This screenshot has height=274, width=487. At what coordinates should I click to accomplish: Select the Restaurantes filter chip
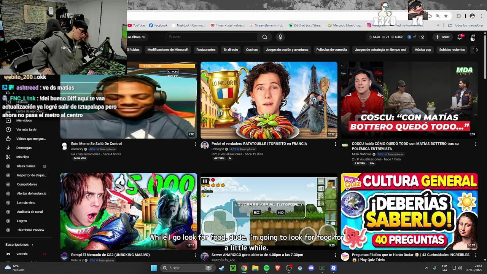(x=206, y=50)
